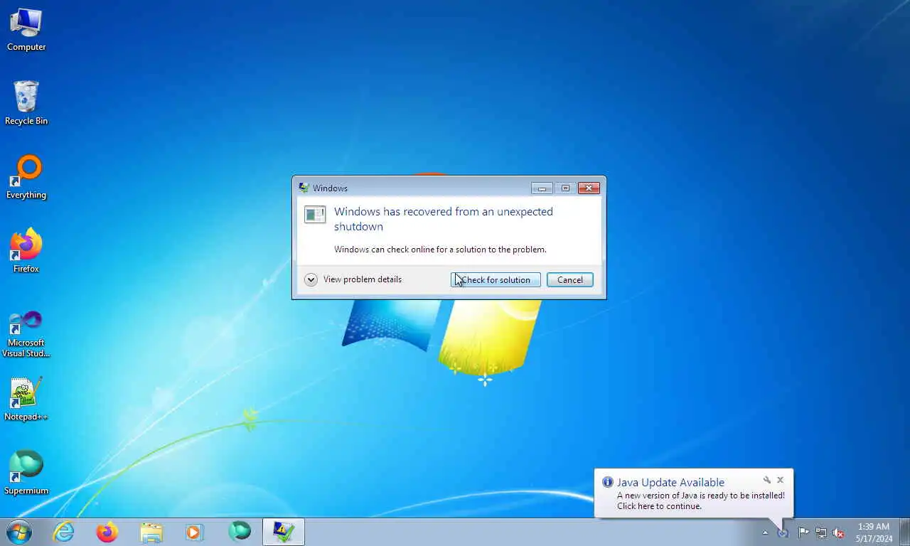Click Check for solution button
Viewport: 910px width, 546px height.
(x=496, y=280)
